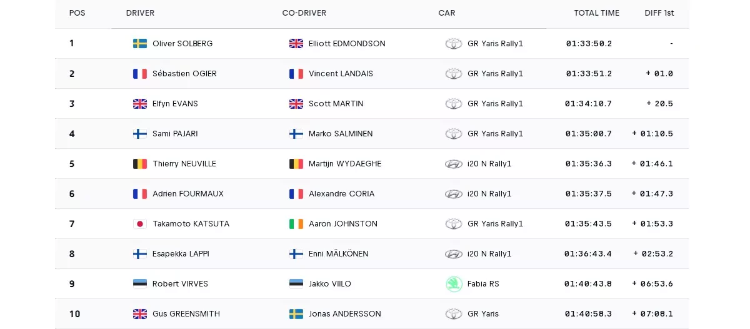Select co-driver Marko SALMINEN name
This screenshot has width=750, height=329.
pyautogui.click(x=340, y=134)
